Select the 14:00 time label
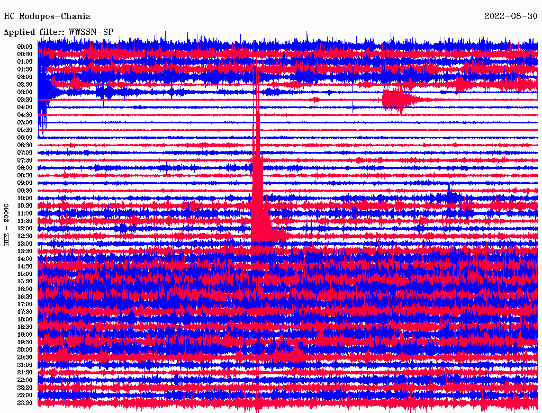 [25, 259]
